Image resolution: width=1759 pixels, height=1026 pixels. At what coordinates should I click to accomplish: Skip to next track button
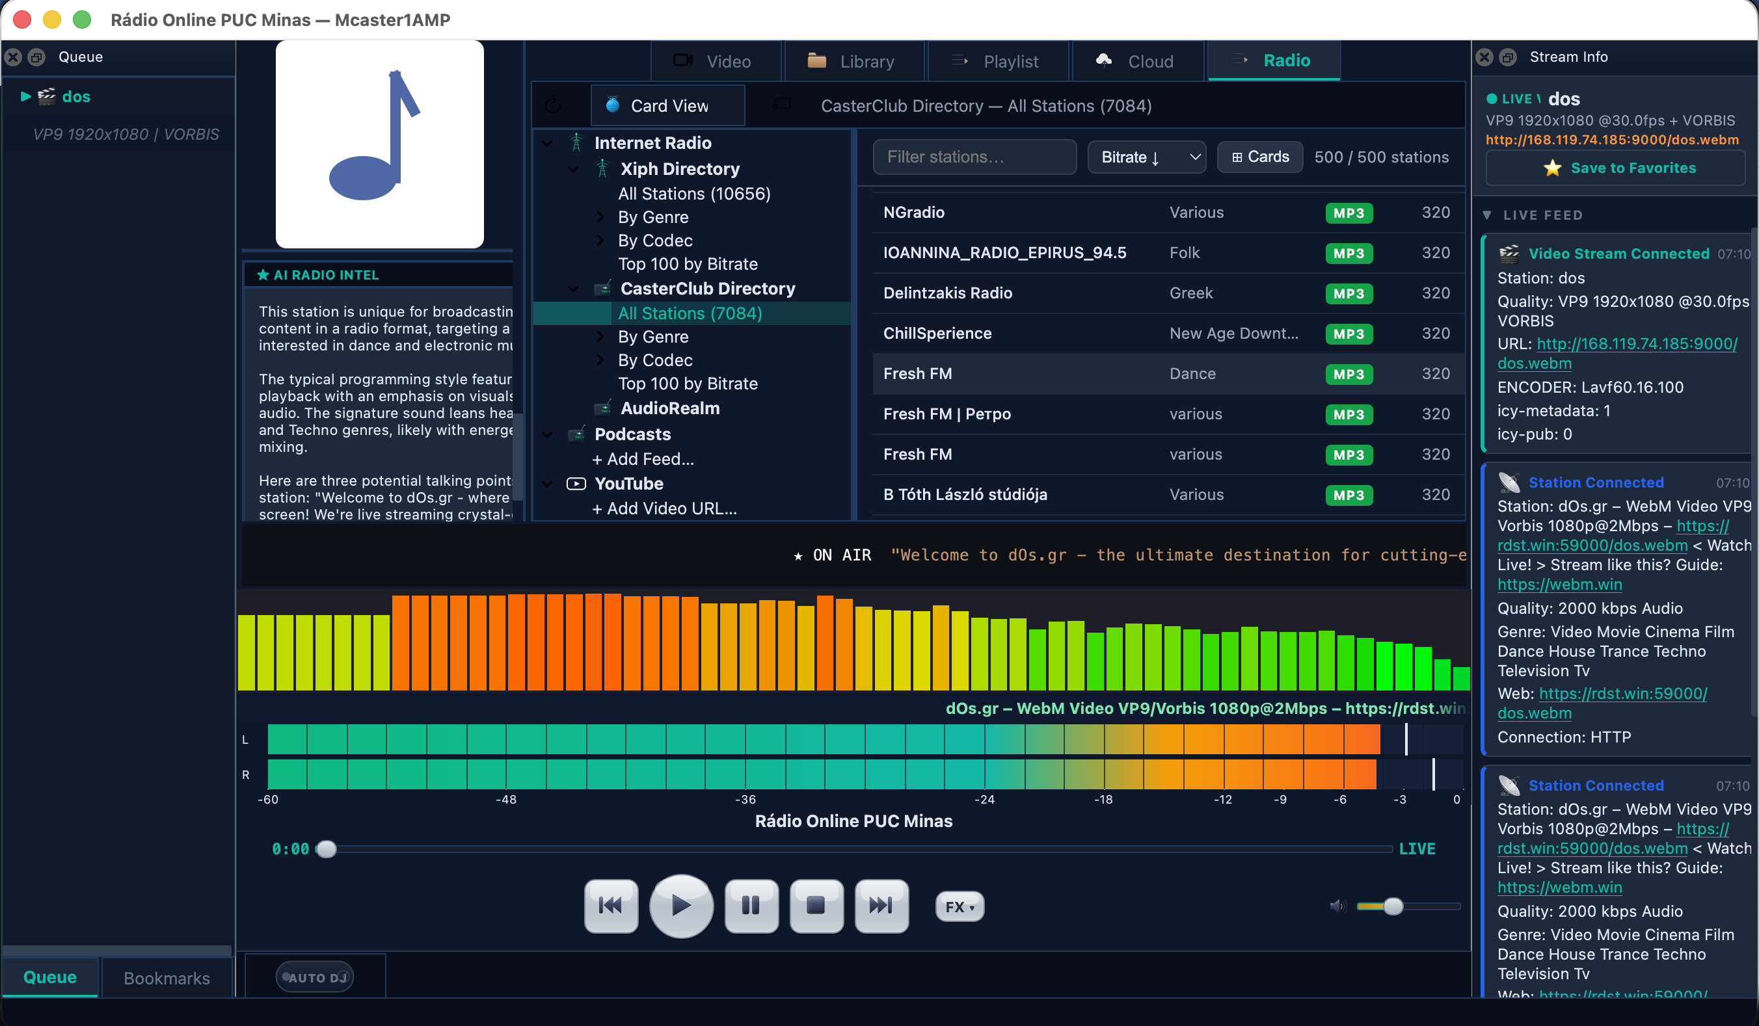(x=881, y=905)
